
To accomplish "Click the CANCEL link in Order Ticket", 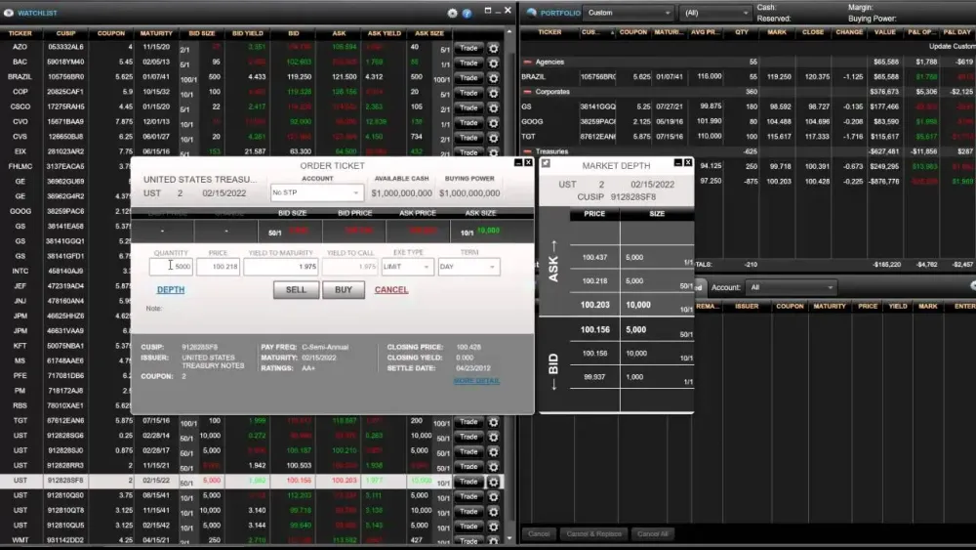I will [x=391, y=289].
